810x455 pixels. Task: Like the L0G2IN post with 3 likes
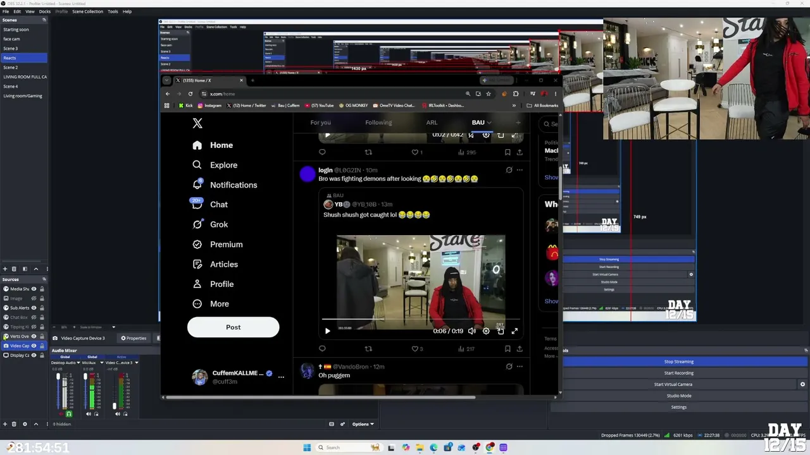coord(416,348)
